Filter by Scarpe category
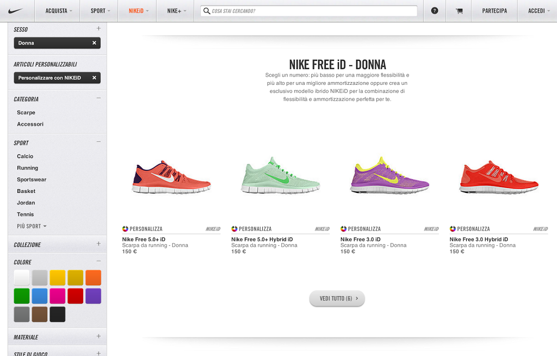Viewport: 557px width, 356px height. coord(26,113)
